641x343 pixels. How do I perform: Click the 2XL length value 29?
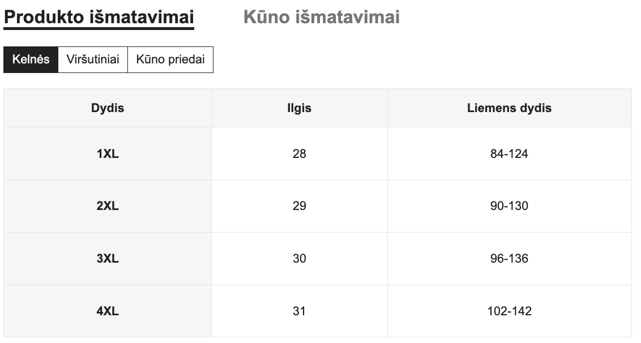click(299, 206)
